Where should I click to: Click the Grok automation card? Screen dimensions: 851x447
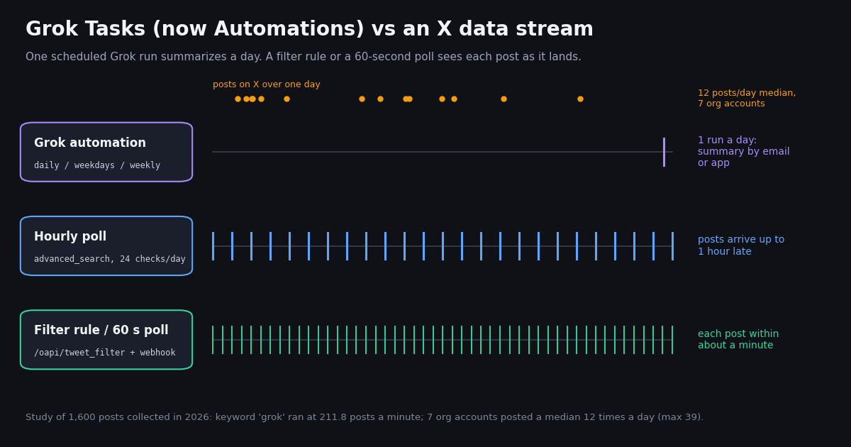[x=106, y=152]
